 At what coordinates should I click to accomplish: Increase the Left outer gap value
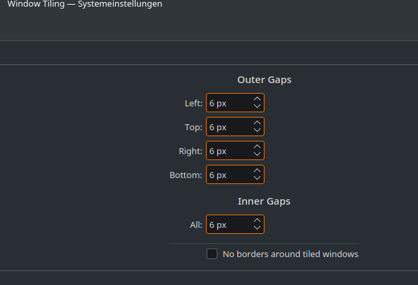[x=257, y=99]
